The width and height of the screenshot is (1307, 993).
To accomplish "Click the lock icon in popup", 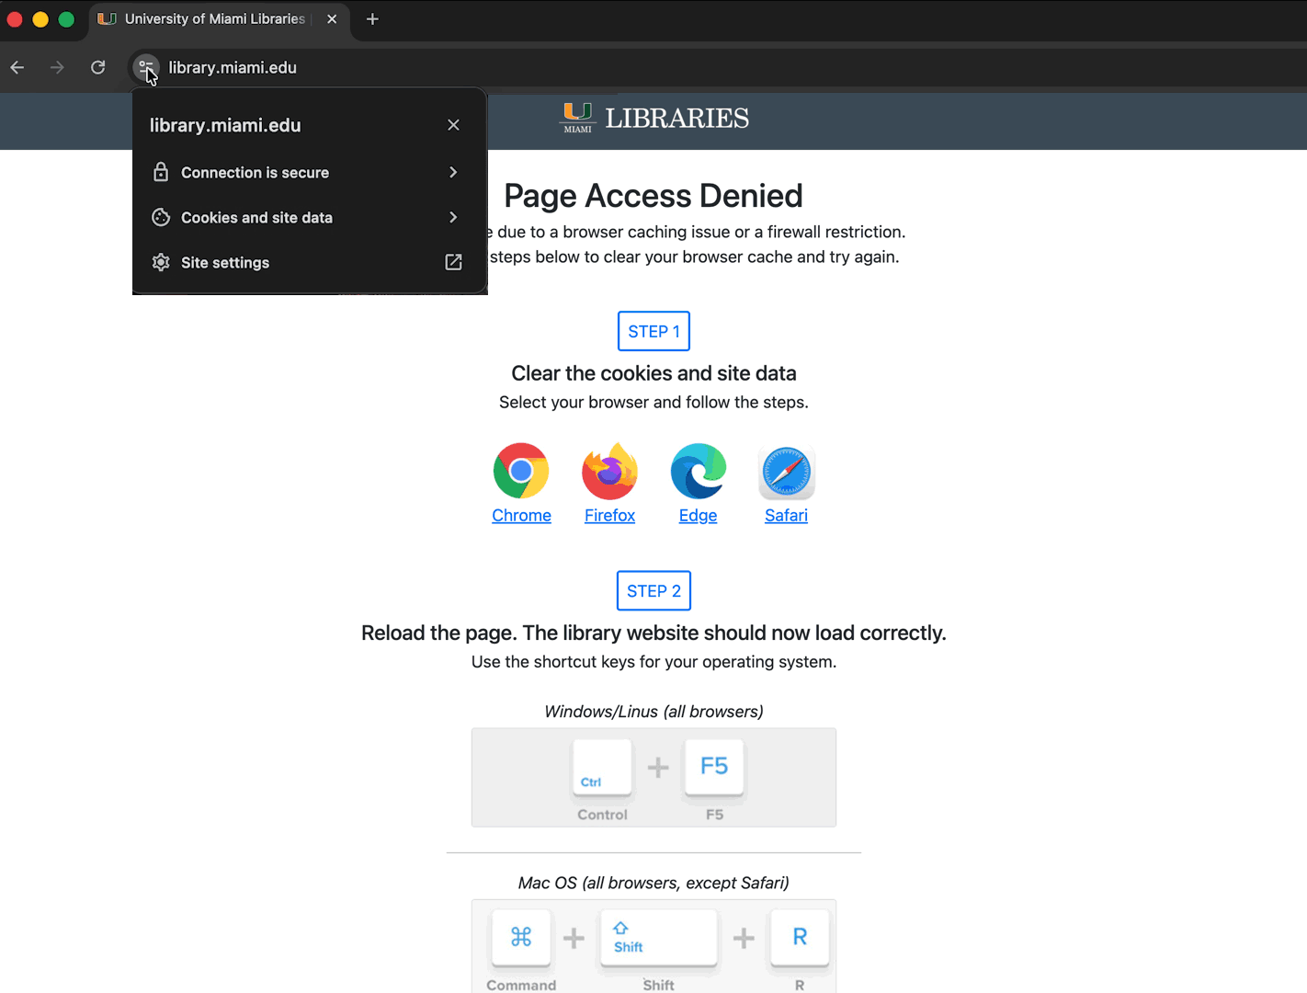I will coord(161,172).
